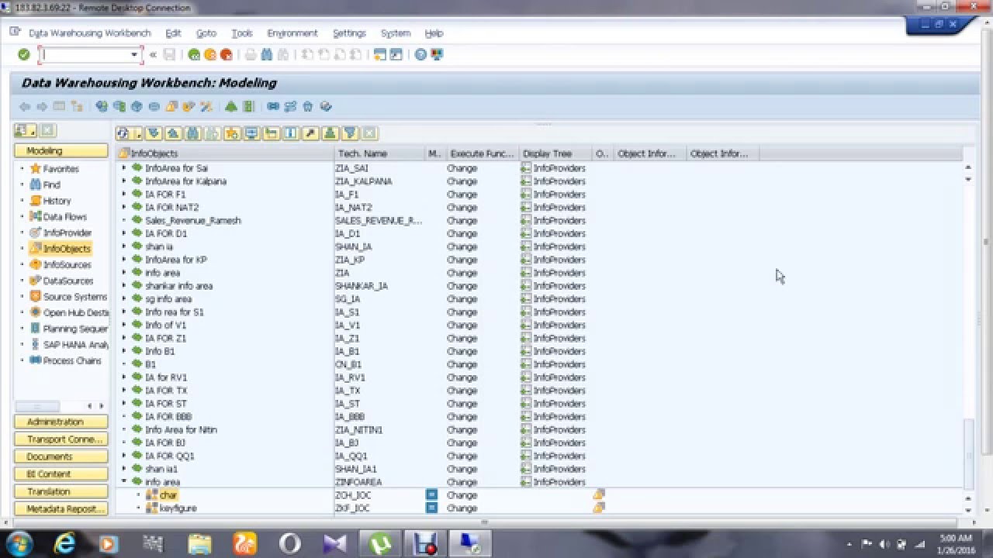Click the monitor display icon in tree toolbar

click(251, 133)
